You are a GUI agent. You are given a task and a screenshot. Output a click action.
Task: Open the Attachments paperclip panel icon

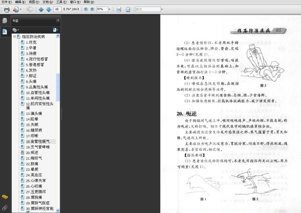(x=5, y=207)
